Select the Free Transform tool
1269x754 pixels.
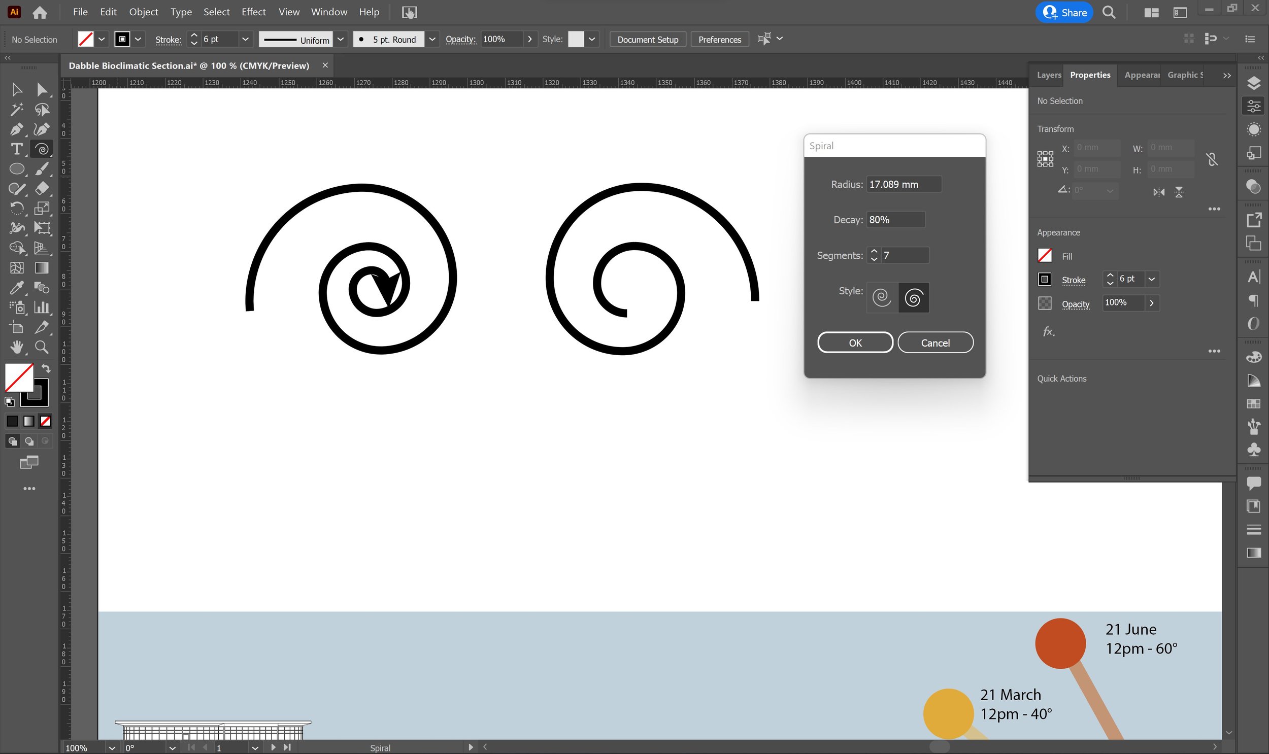click(42, 228)
